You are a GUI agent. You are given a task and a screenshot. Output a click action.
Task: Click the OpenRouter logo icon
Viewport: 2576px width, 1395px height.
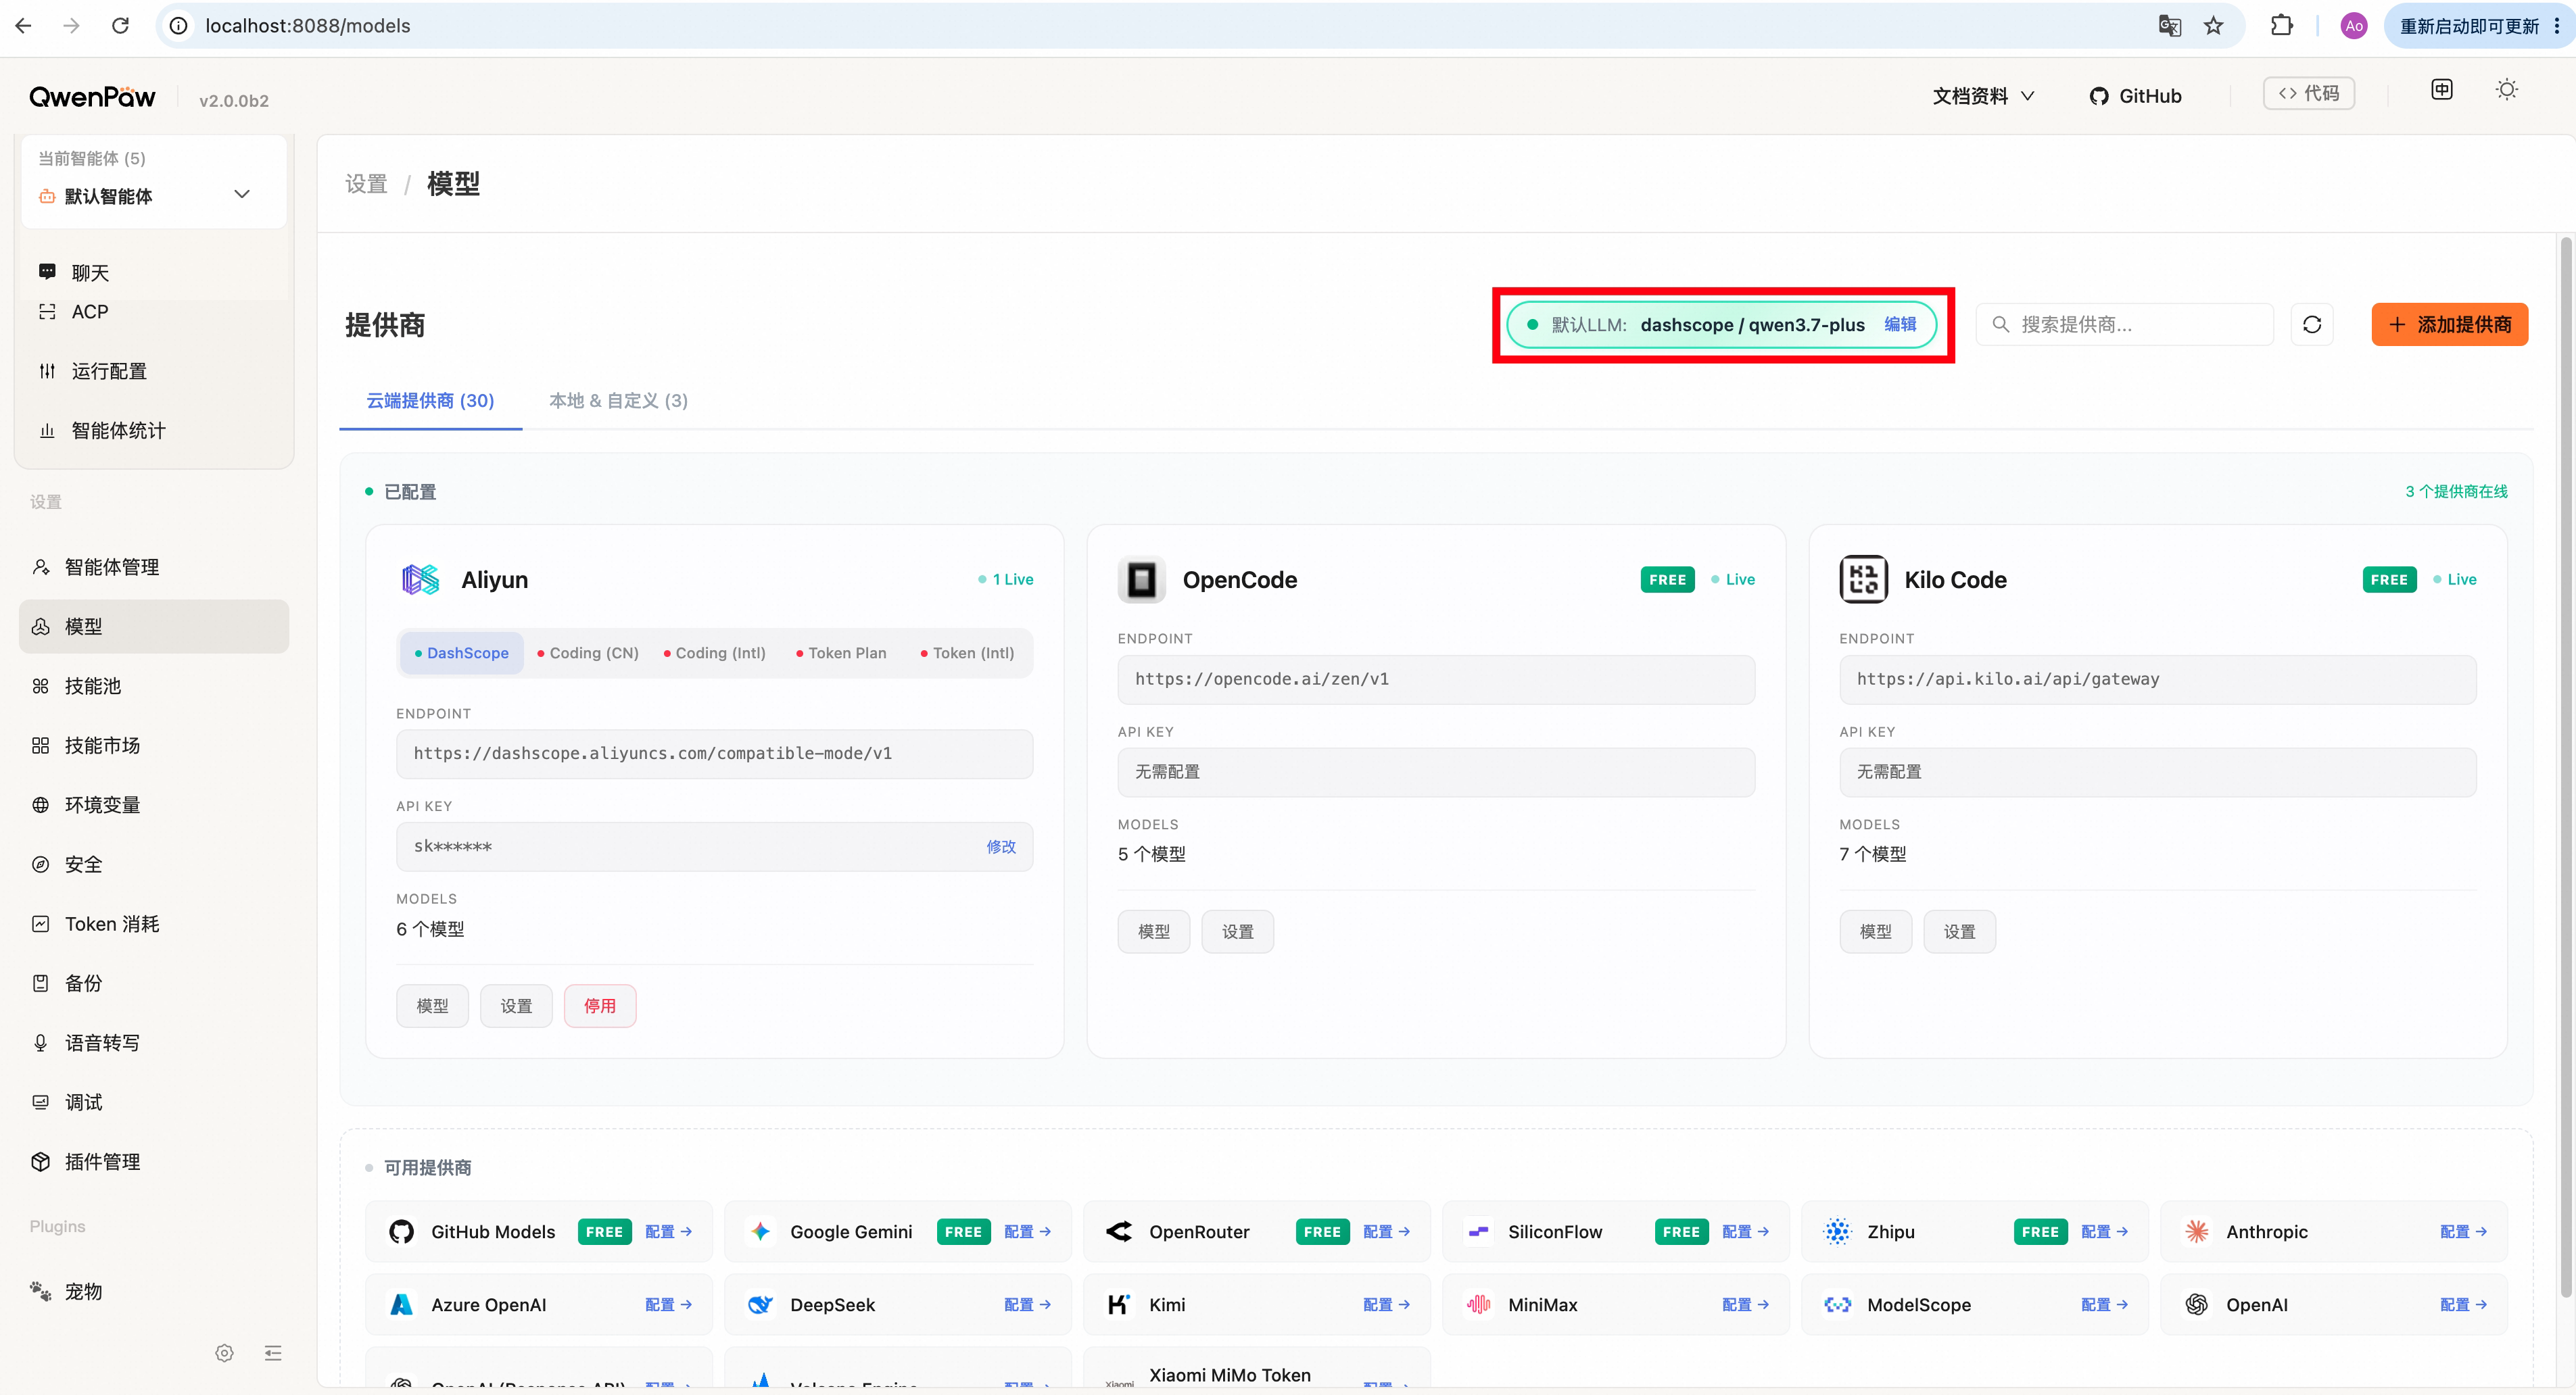[x=1120, y=1232]
